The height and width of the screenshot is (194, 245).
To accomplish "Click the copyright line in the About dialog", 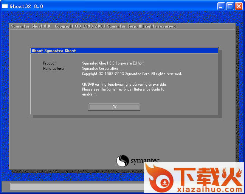I will point(132,74).
